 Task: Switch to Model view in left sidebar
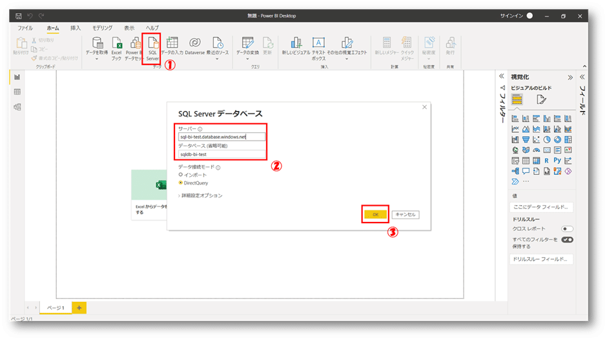(17, 106)
